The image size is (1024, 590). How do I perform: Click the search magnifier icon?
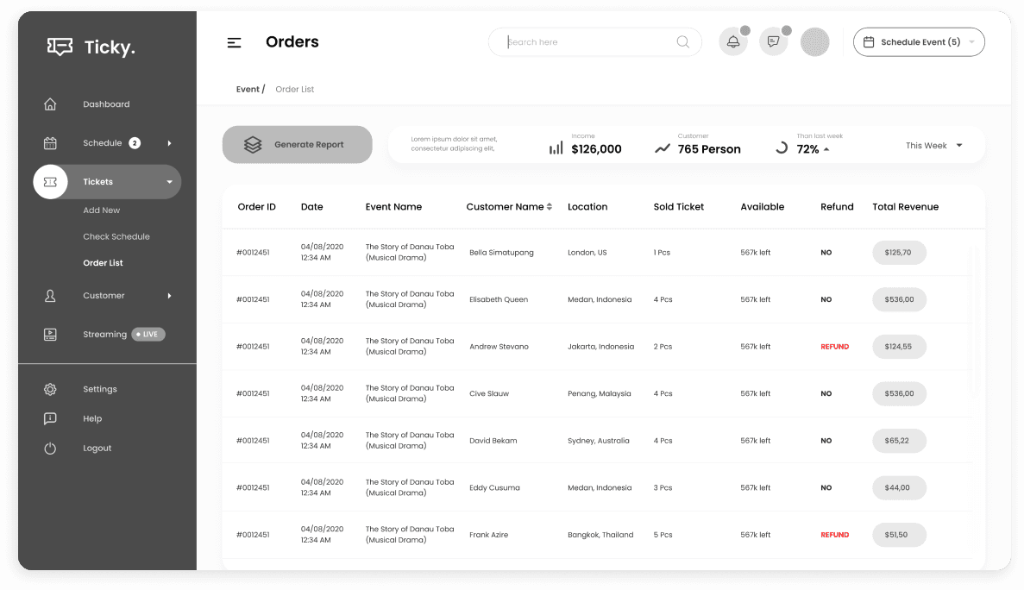[682, 41]
